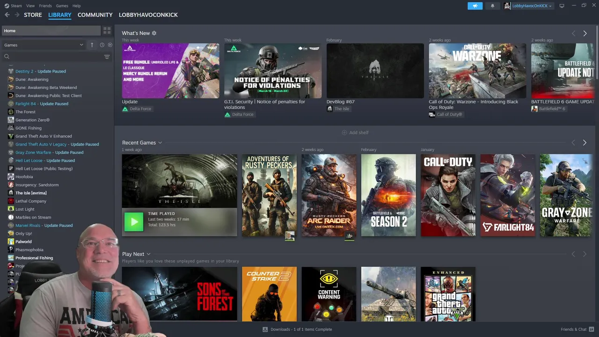This screenshot has width=599, height=337.
Task: Click the Steam announcements megaphone icon
Action: pyautogui.click(x=475, y=6)
